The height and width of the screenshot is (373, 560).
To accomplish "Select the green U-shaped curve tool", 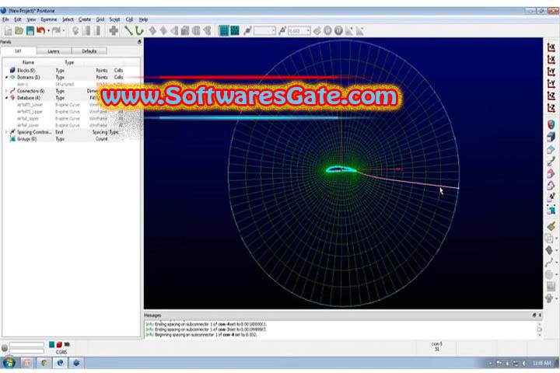I will coord(139,31).
